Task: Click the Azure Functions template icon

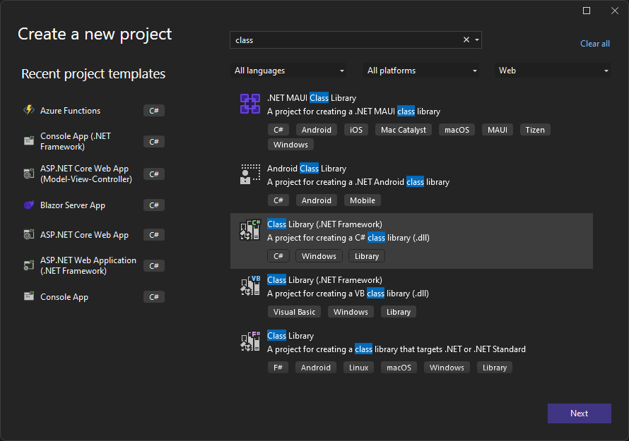Action: coord(29,110)
